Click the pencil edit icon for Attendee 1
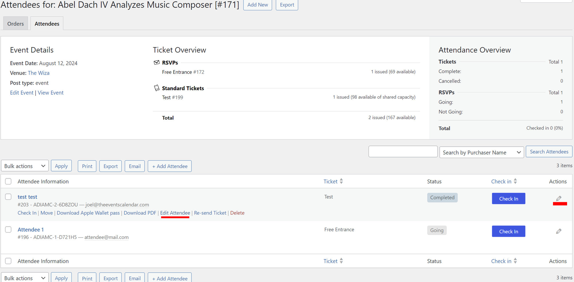The height and width of the screenshot is (282, 574). coord(559,231)
